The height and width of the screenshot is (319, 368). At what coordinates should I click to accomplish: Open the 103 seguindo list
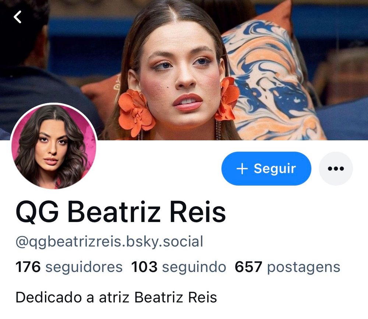(x=178, y=267)
